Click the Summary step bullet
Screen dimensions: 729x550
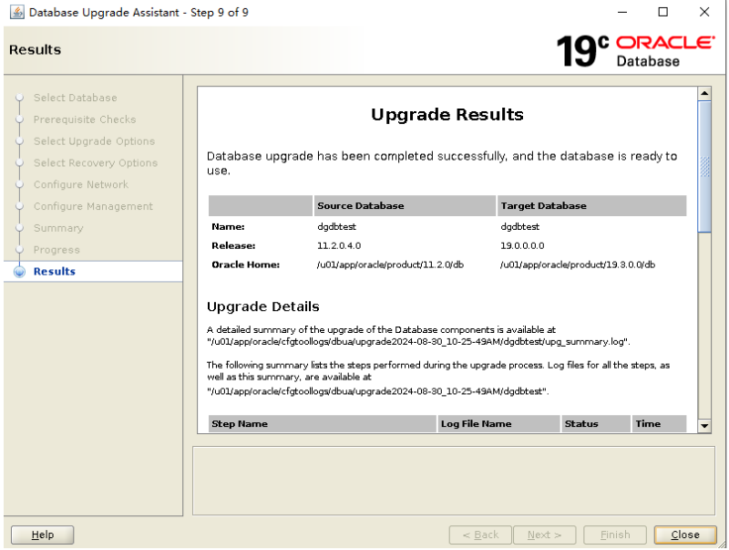point(19,228)
